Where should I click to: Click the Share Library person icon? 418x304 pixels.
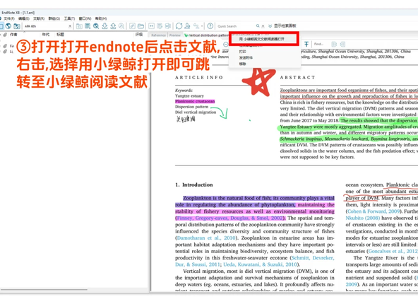(187, 26)
